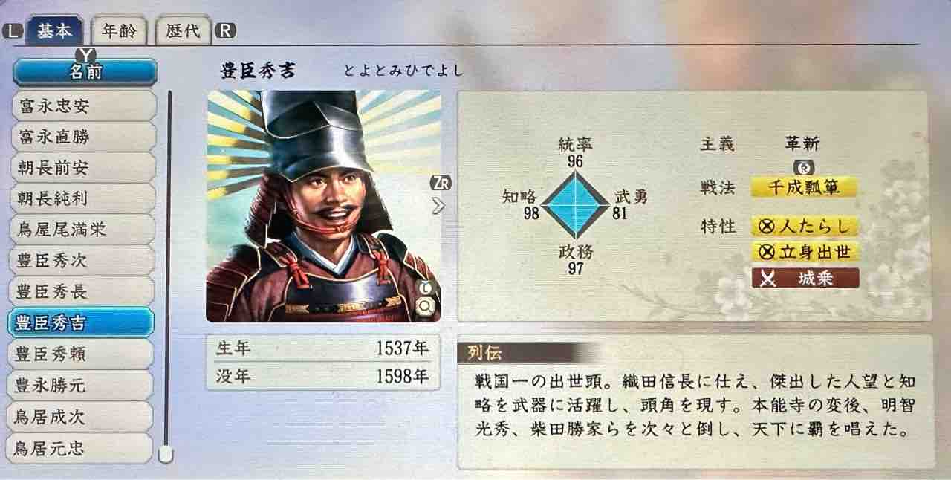Switch to the 年齢 tab
This screenshot has height=480, width=951.
[x=119, y=31]
